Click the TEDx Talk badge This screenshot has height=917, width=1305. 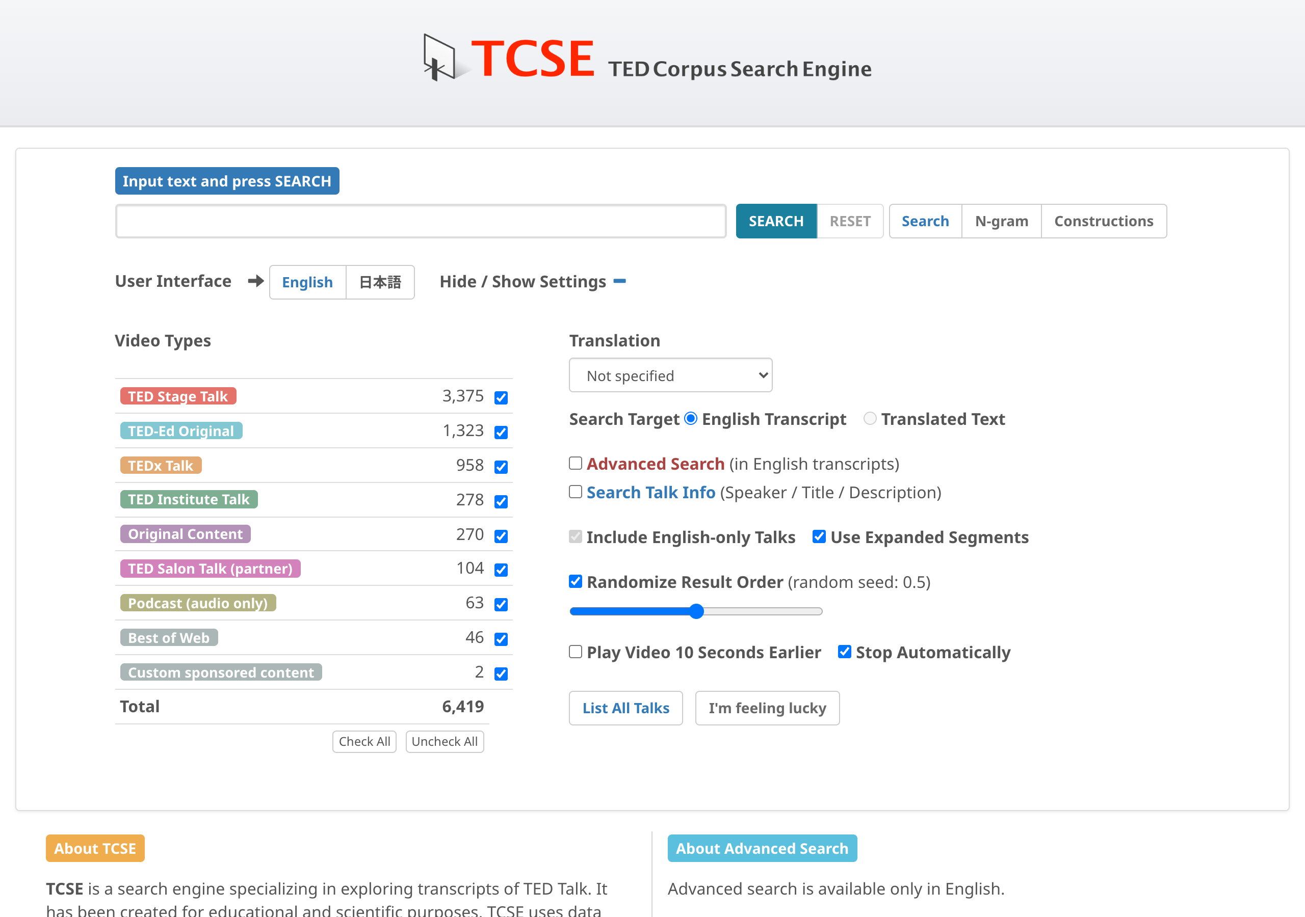(160, 465)
